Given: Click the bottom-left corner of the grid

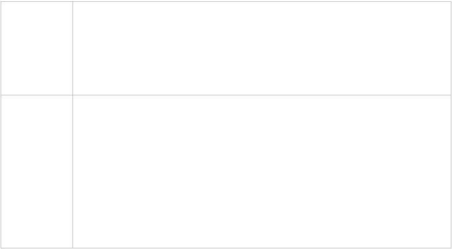Looking at the screenshot, I should point(1,248).
